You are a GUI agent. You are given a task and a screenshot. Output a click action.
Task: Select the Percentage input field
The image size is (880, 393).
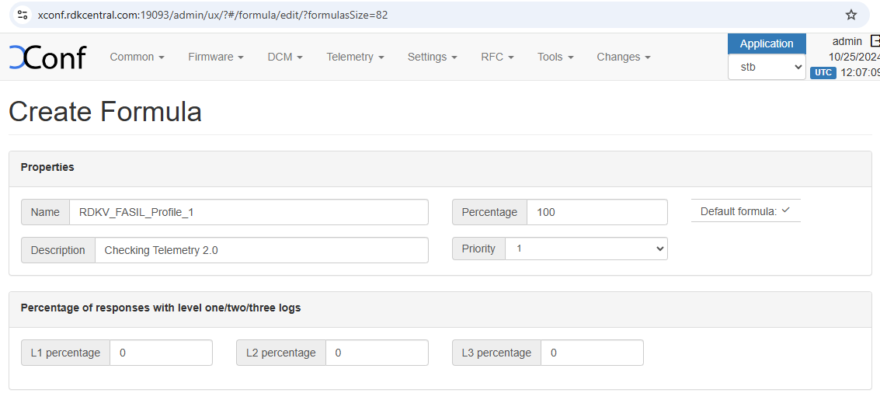[x=596, y=212]
